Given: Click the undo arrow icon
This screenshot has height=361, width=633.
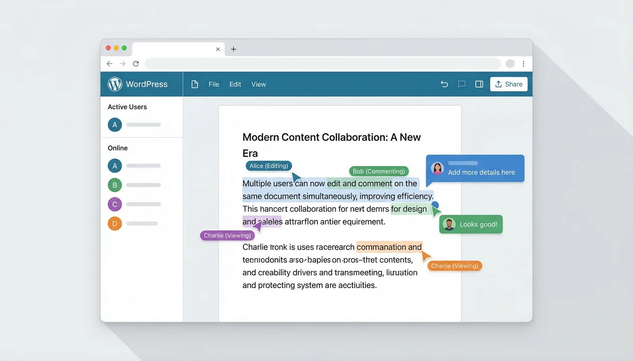Looking at the screenshot, I should 444,84.
